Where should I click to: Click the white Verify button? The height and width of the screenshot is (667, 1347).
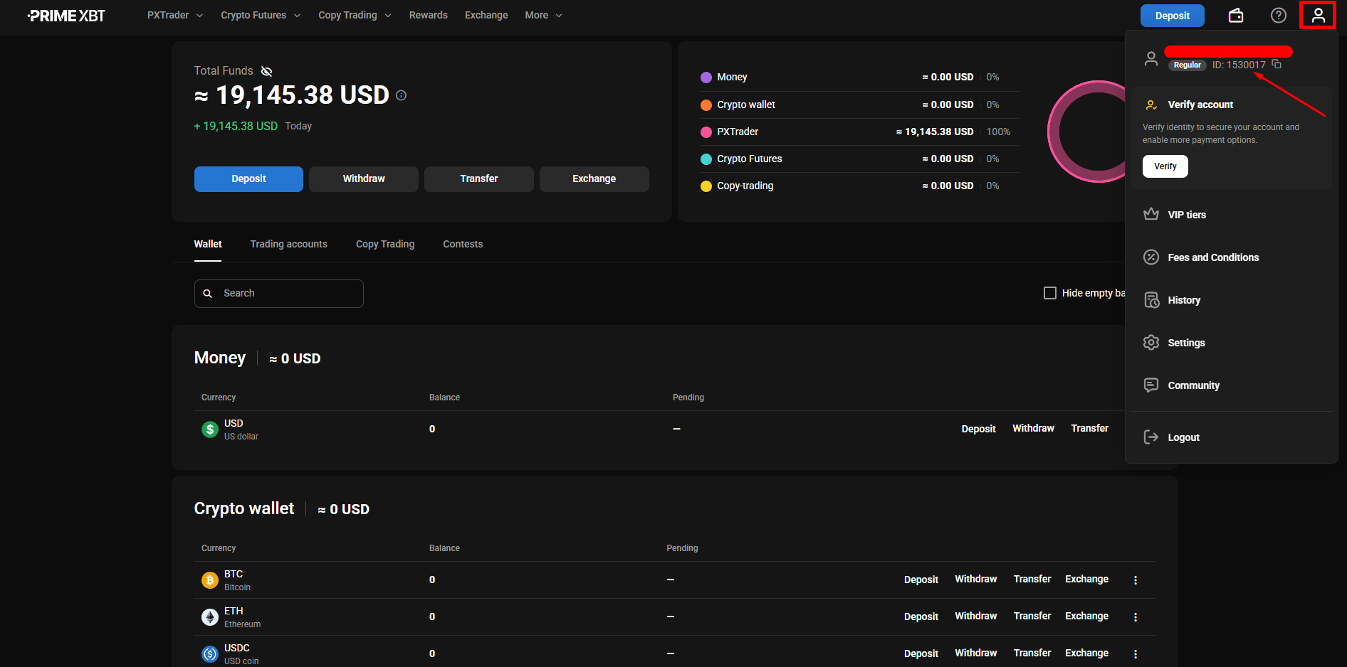[x=1165, y=166]
